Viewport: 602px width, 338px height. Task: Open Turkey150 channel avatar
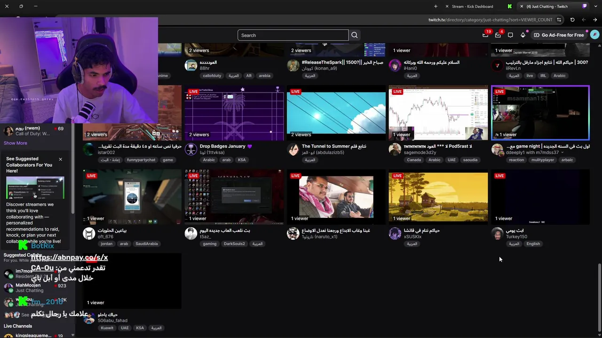(497, 233)
